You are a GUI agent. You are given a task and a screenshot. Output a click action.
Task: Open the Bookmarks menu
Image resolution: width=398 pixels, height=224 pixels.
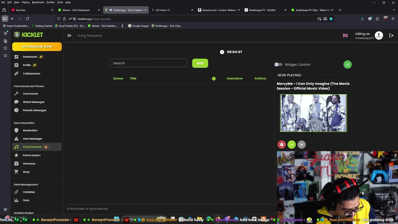[38, 2]
